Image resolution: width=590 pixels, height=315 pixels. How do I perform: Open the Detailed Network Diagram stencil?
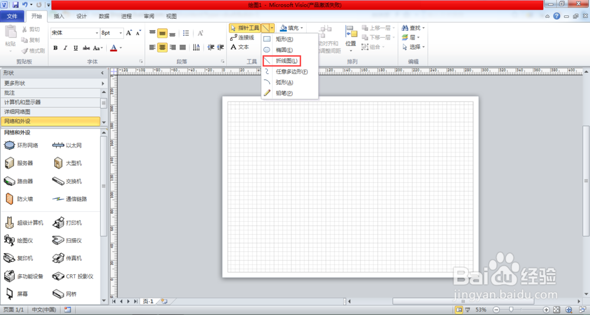tap(50, 111)
